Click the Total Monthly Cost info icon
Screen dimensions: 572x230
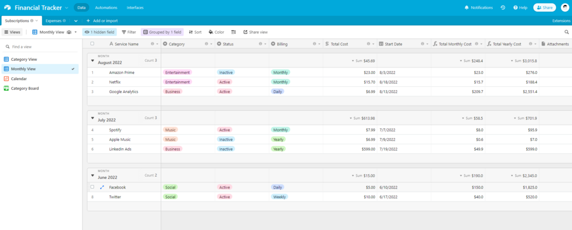tap(477, 44)
